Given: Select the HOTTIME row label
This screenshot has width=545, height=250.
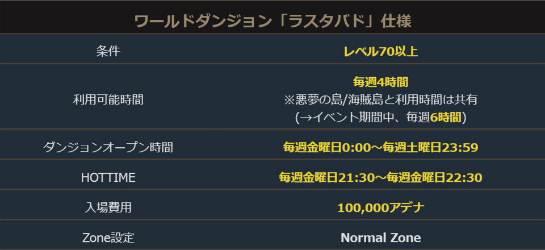Looking at the screenshot, I should tap(108, 178).
